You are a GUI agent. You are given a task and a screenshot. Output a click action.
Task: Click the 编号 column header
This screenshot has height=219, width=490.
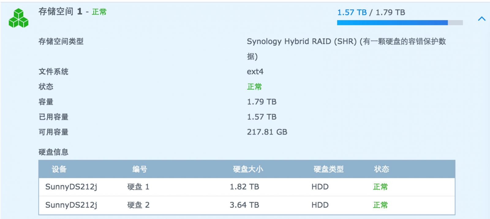point(140,169)
